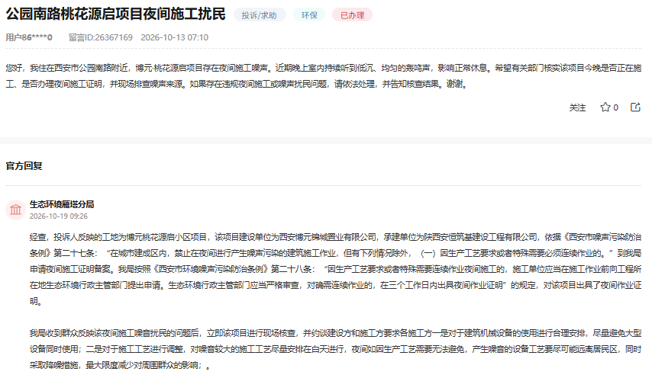Click the star favorite icon
Image resolution: width=652 pixels, height=378 pixels.
[x=605, y=107]
